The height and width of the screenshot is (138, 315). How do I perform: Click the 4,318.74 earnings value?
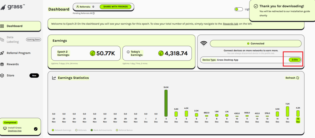pos(176,53)
